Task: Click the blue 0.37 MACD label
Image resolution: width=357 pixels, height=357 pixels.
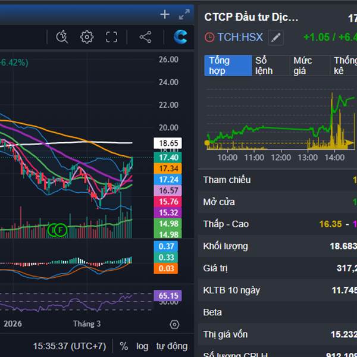Action: click(x=166, y=246)
